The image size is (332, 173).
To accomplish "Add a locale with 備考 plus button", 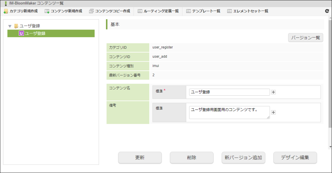I will pos(273,112).
